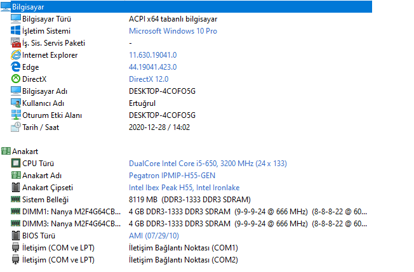Click the 2020-12-28 / 14:02 date value
Screen dimensions: 414x272
click(x=159, y=127)
